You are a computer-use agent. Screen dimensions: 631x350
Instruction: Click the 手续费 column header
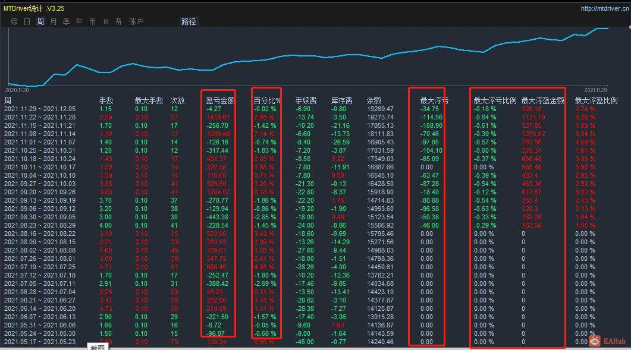[306, 100]
